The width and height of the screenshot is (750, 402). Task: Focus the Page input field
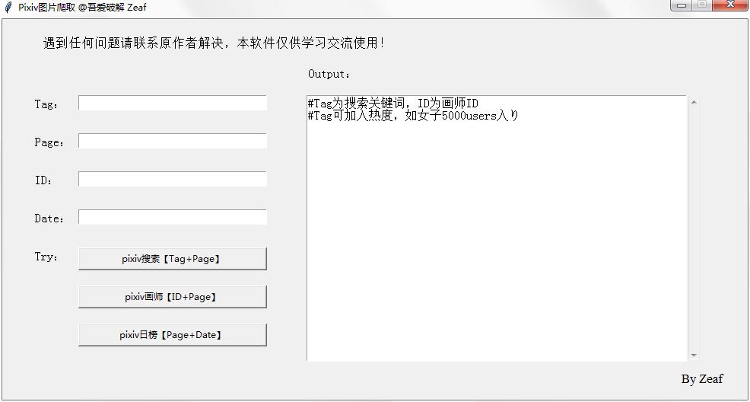(x=172, y=141)
